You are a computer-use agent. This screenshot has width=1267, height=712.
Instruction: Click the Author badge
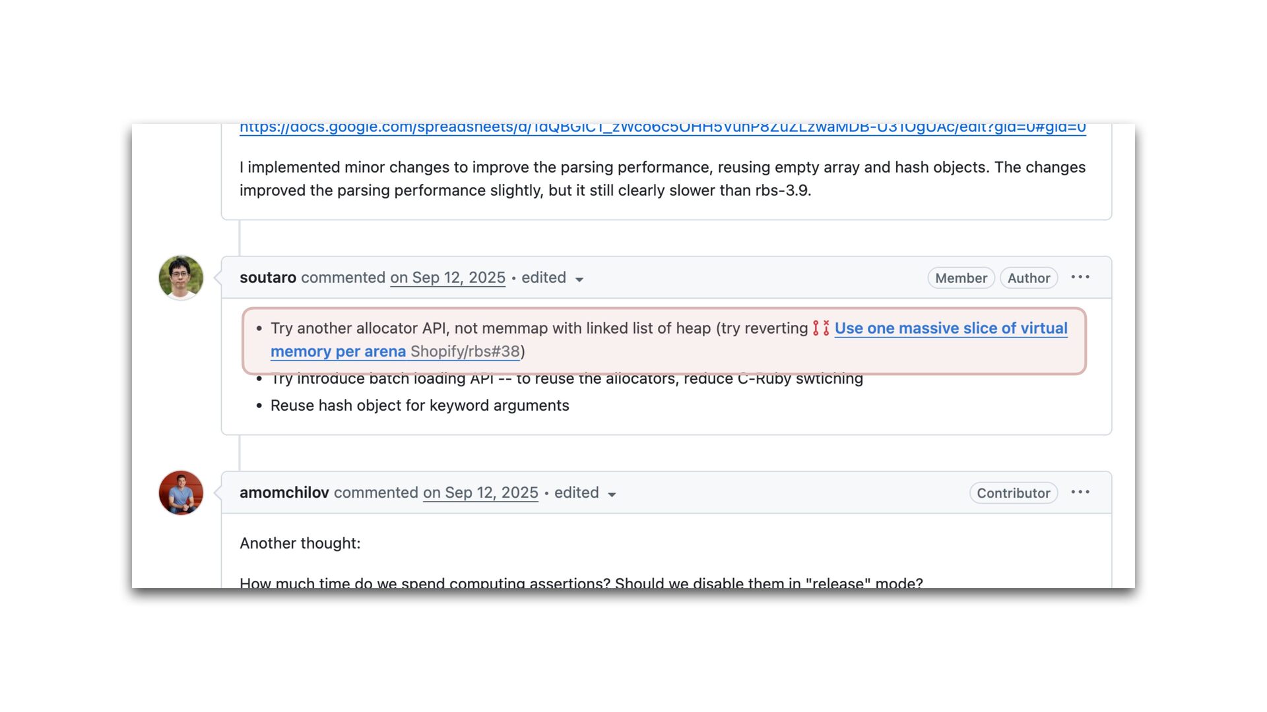(1028, 278)
